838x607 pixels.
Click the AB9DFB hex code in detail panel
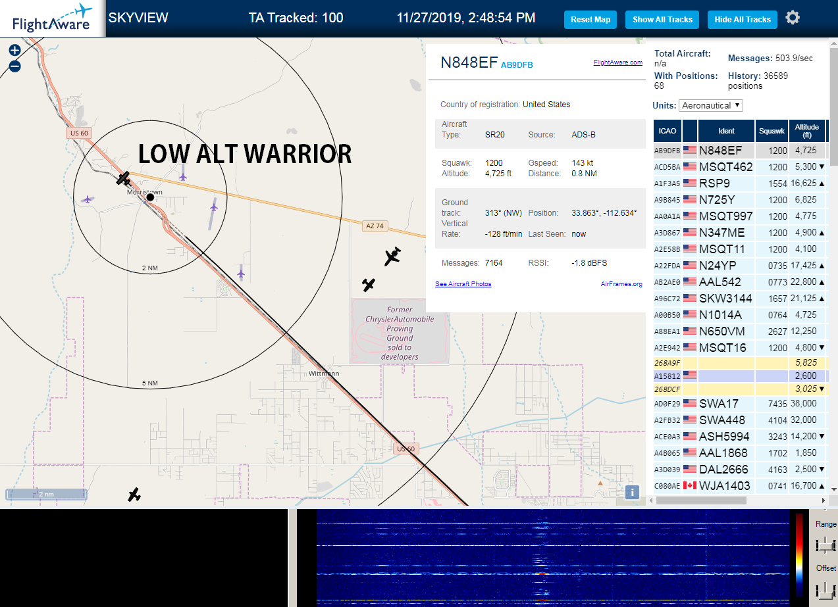pos(517,64)
